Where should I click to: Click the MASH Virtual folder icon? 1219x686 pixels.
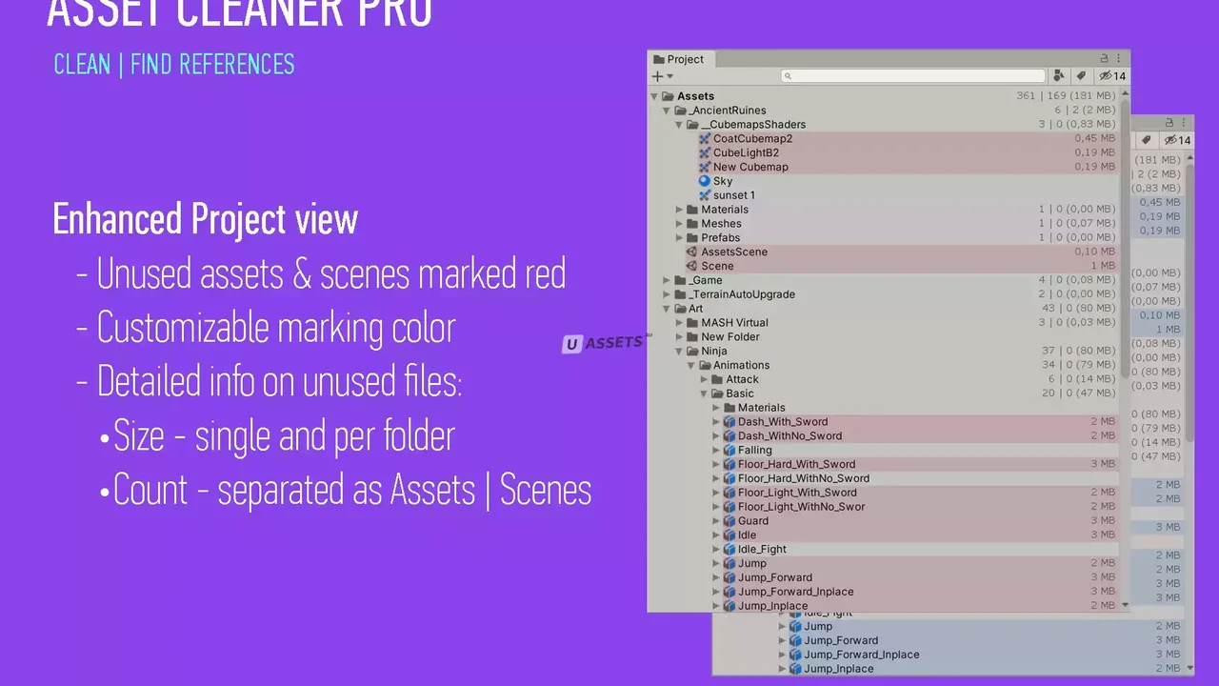[x=692, y=322]
